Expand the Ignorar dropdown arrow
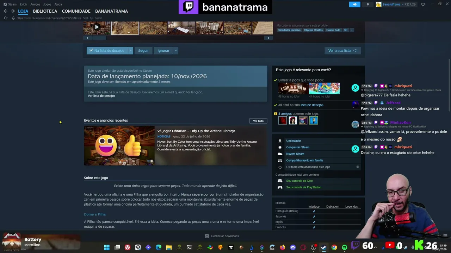The image size is (451, 253). 175,51
